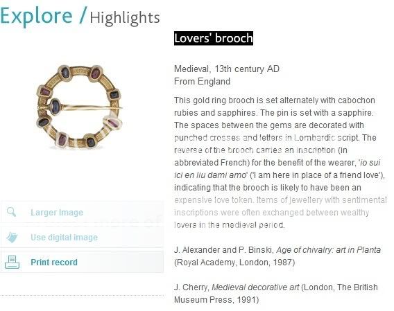Click the British Museum Press, 1991 line

tap(216, 300)
